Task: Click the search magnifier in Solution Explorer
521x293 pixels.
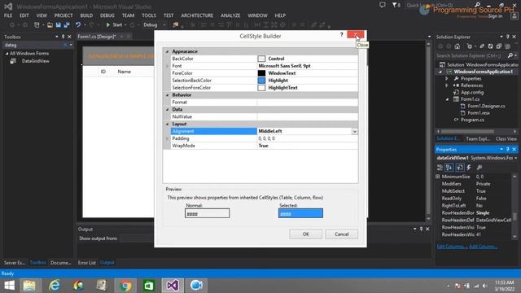Action: point(510,55)
